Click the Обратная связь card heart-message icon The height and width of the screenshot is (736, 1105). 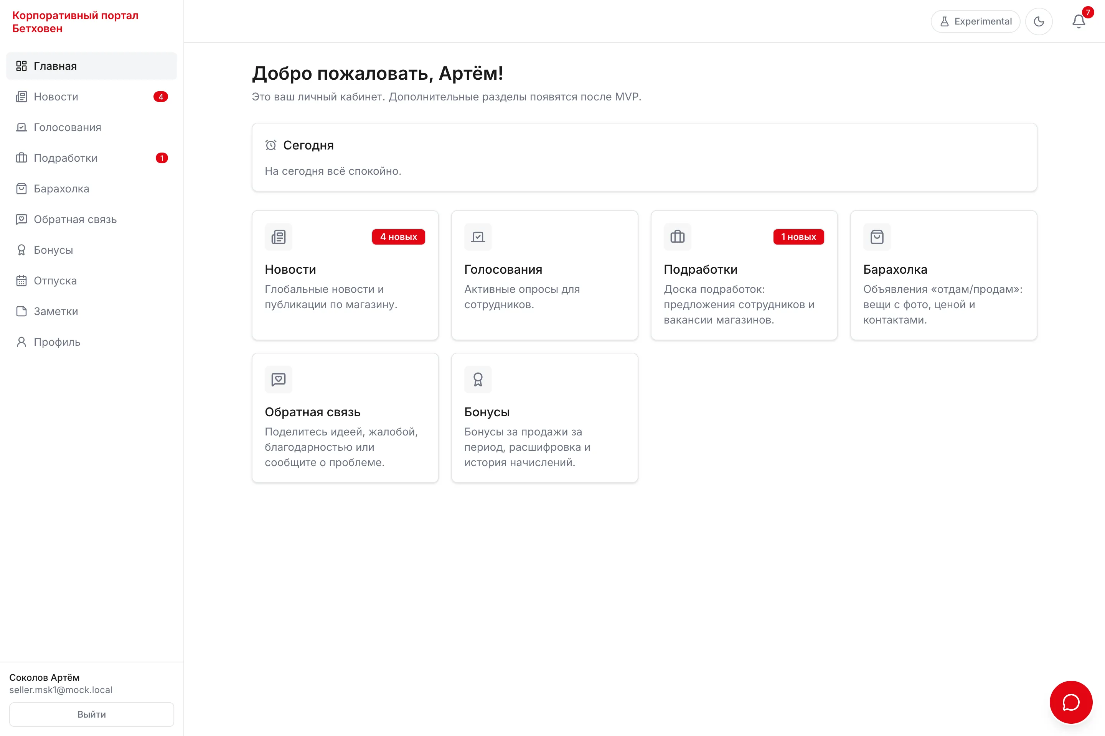coord(279,379)
